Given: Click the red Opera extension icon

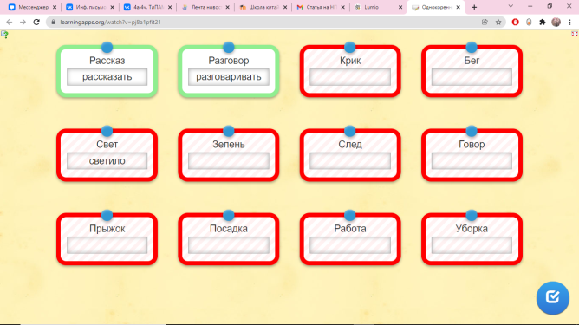Looking at the screenshot, I should (x=515, y=23).
